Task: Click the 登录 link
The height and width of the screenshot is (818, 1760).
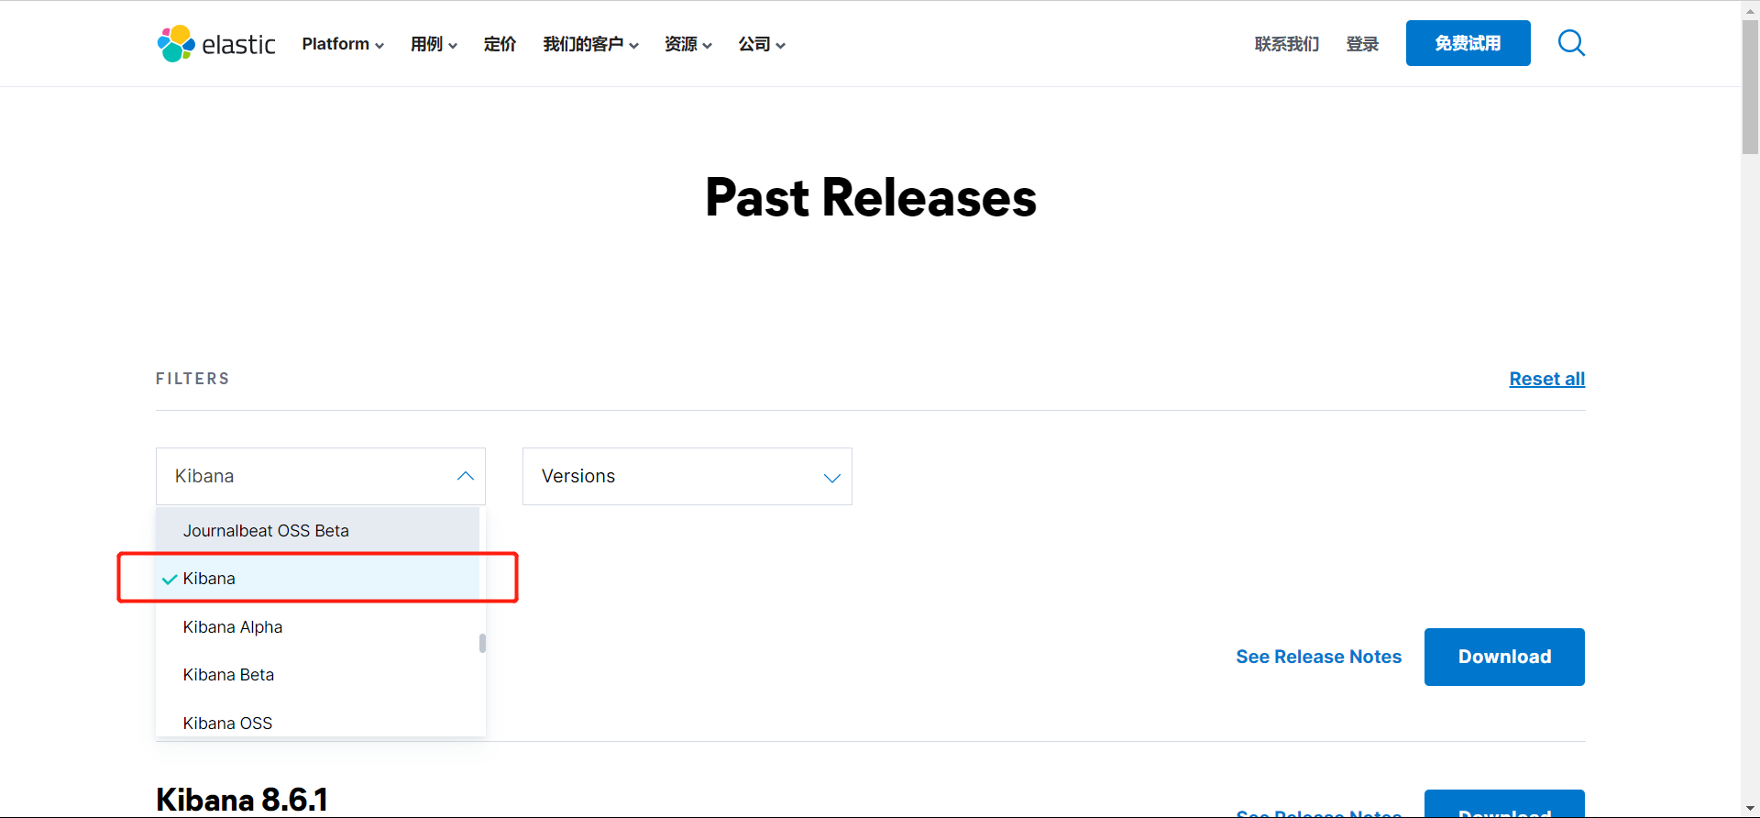Action: [x=1362, y=44]
